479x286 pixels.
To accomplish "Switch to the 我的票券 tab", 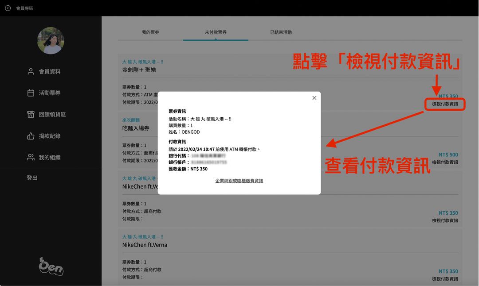I will (150, 32).
